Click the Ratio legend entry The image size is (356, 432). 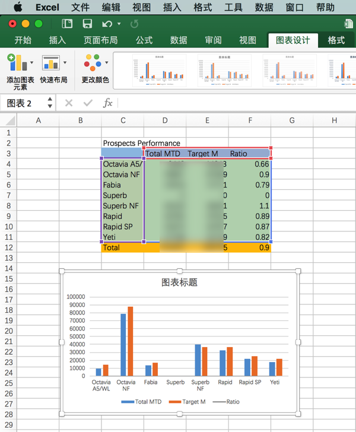point(226,402)
